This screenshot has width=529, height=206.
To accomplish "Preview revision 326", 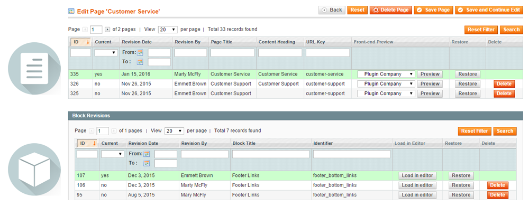I will (x=430, y=84).
